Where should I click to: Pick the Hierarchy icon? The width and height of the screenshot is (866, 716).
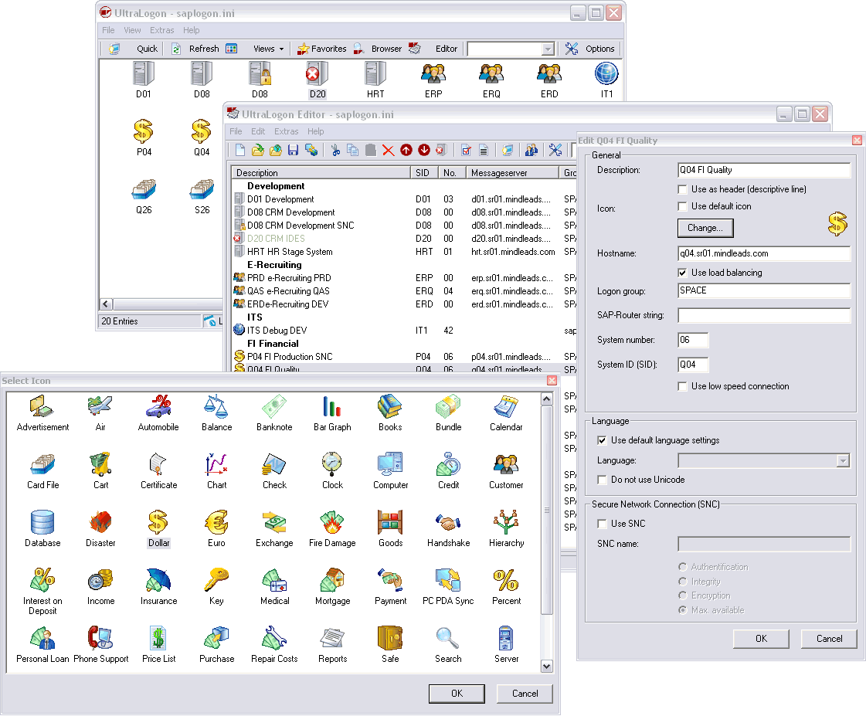(506, 528)
